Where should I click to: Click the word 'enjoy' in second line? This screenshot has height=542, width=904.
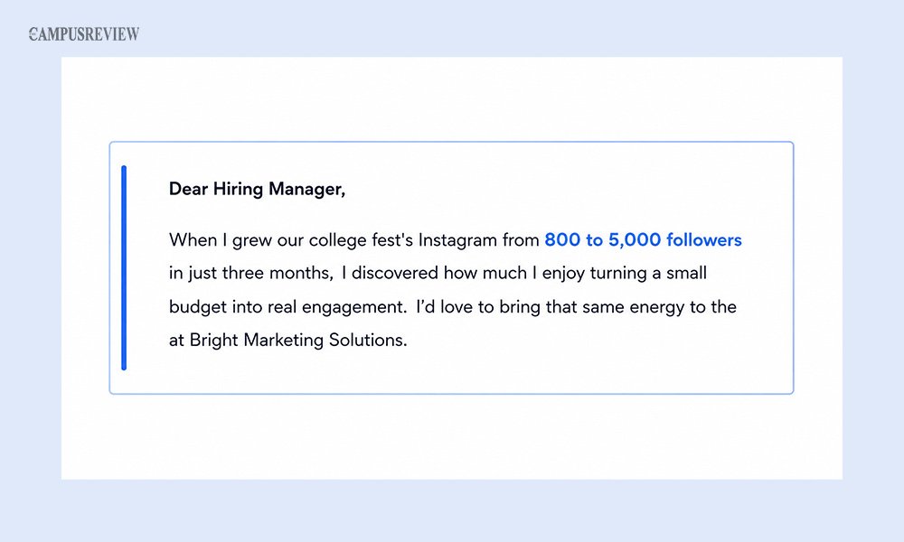[563, 274]
